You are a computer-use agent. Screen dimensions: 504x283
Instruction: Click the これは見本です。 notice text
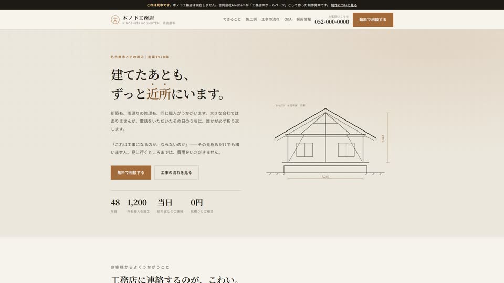pyautogui.click(x=160, y=5)
